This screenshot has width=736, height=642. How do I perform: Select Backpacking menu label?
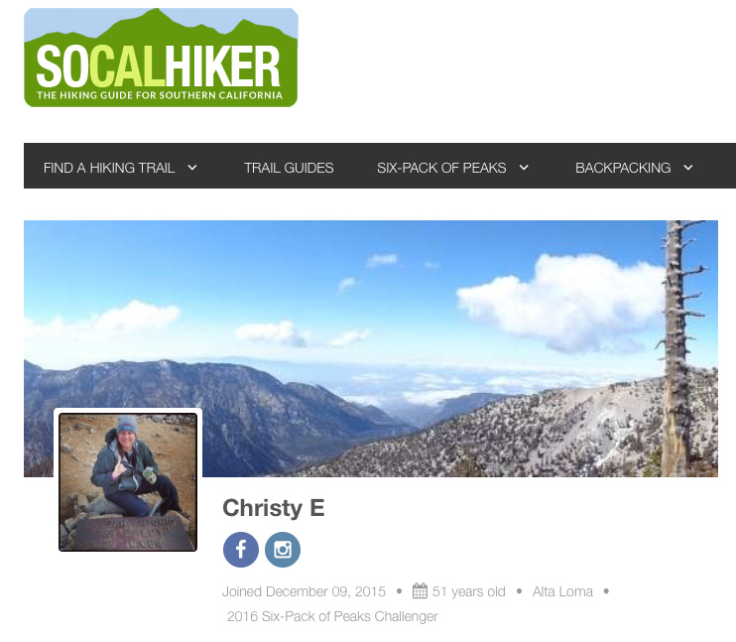[x=623, y=168]
